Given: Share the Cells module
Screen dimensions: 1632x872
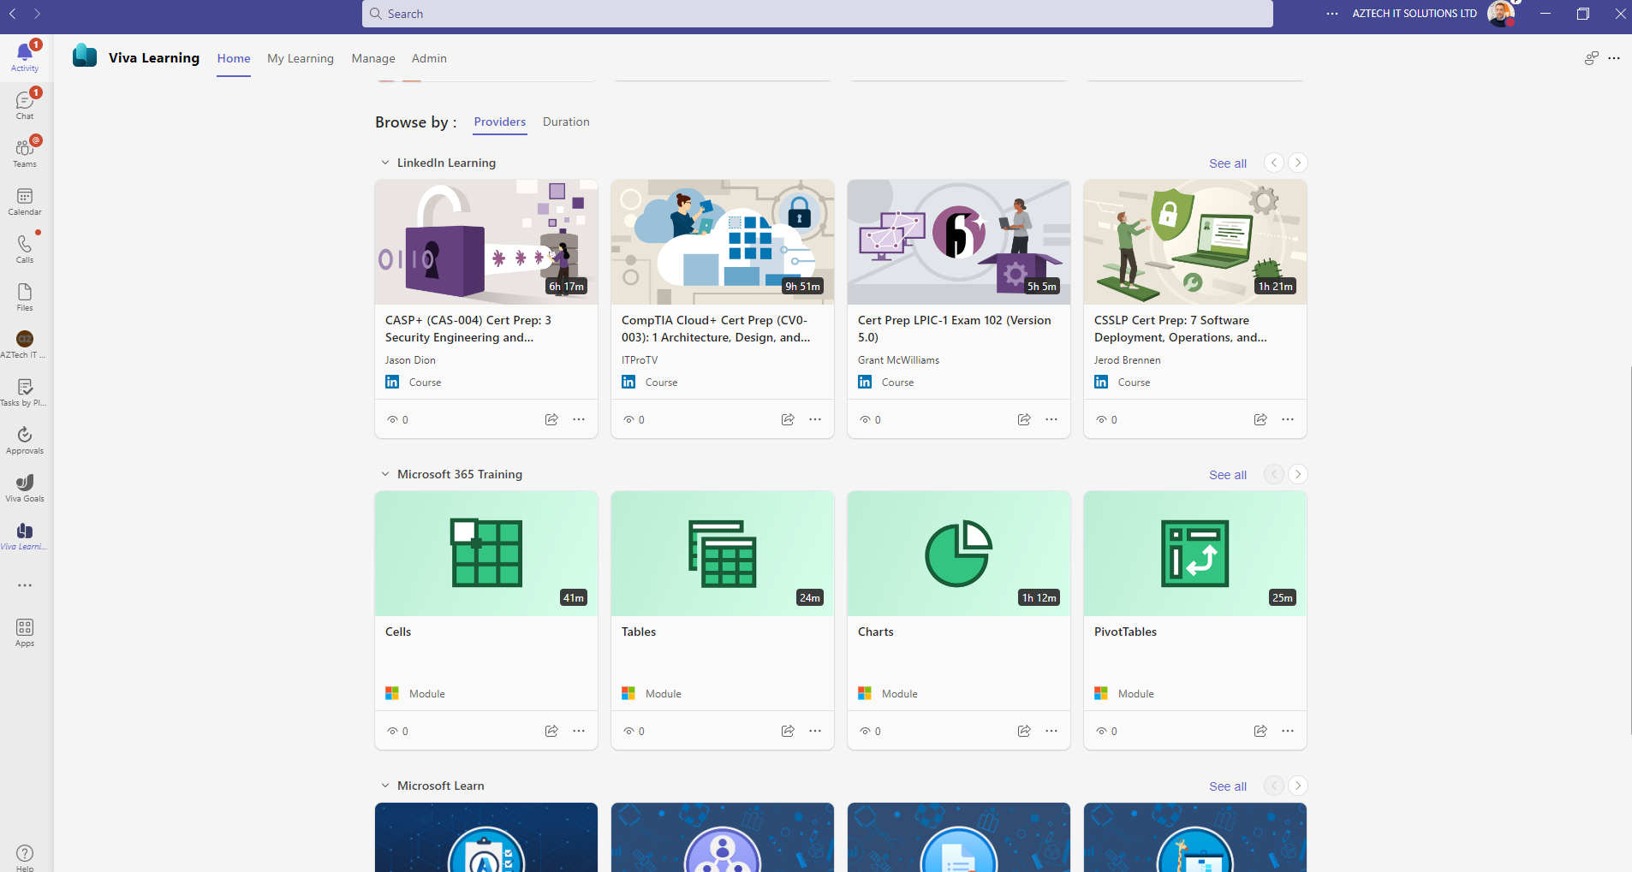Looking at the screenshot, I should point(551,731).
